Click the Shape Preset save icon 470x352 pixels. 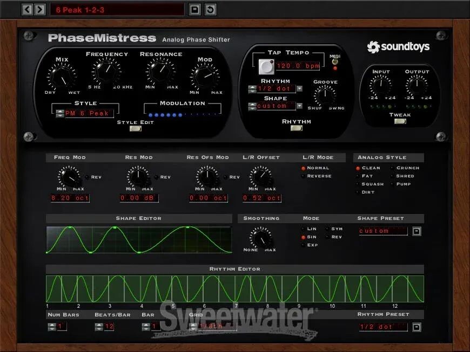coord(417,231)
